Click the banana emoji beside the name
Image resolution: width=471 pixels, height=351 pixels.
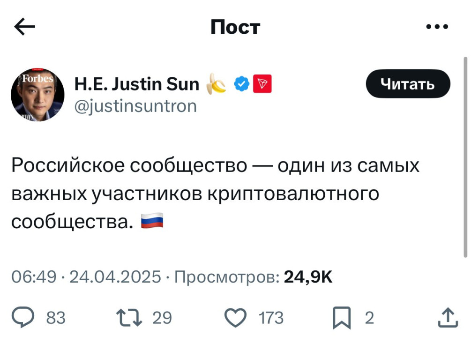[x=217, y=84]
